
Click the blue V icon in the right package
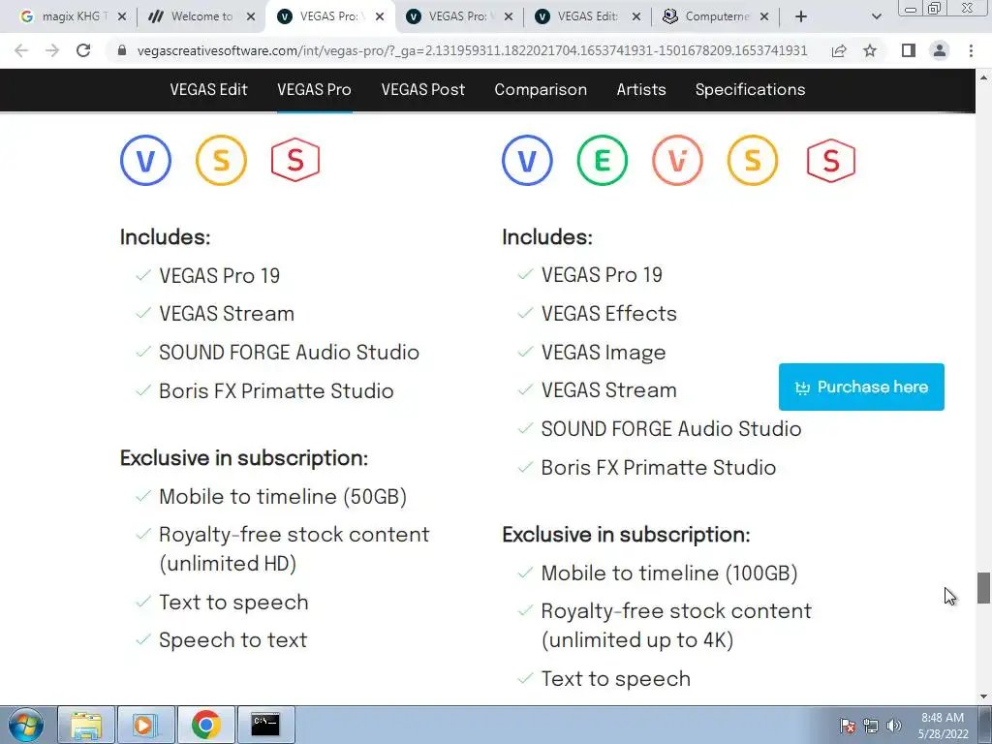527,160
